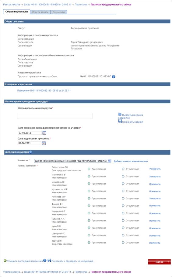
Task: Click Сохранить вариант link
Action: 133,122
